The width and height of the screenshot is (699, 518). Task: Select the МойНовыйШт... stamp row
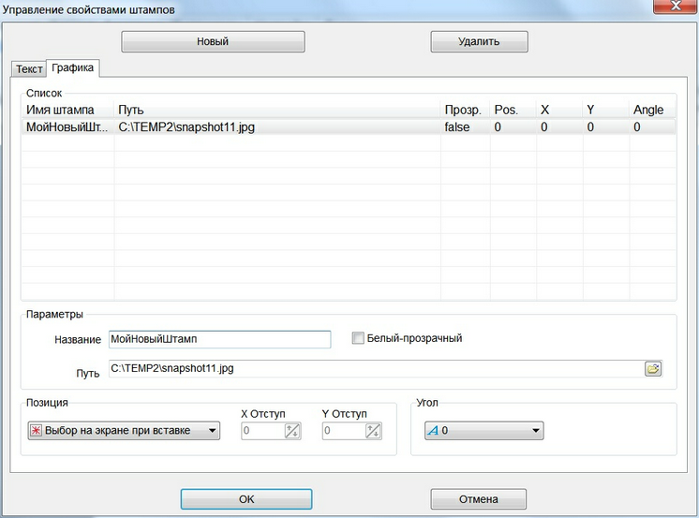click(349, 127)
